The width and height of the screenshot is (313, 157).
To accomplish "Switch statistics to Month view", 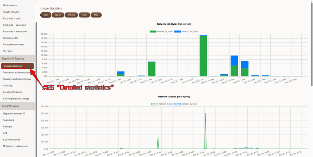I will click(71, 15).
